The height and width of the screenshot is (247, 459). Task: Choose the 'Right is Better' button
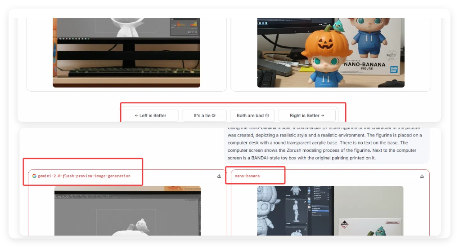click(x=307, y=115)
